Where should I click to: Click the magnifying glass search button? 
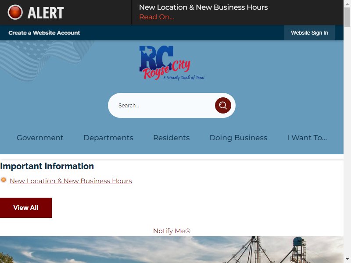tap(223, 105)
